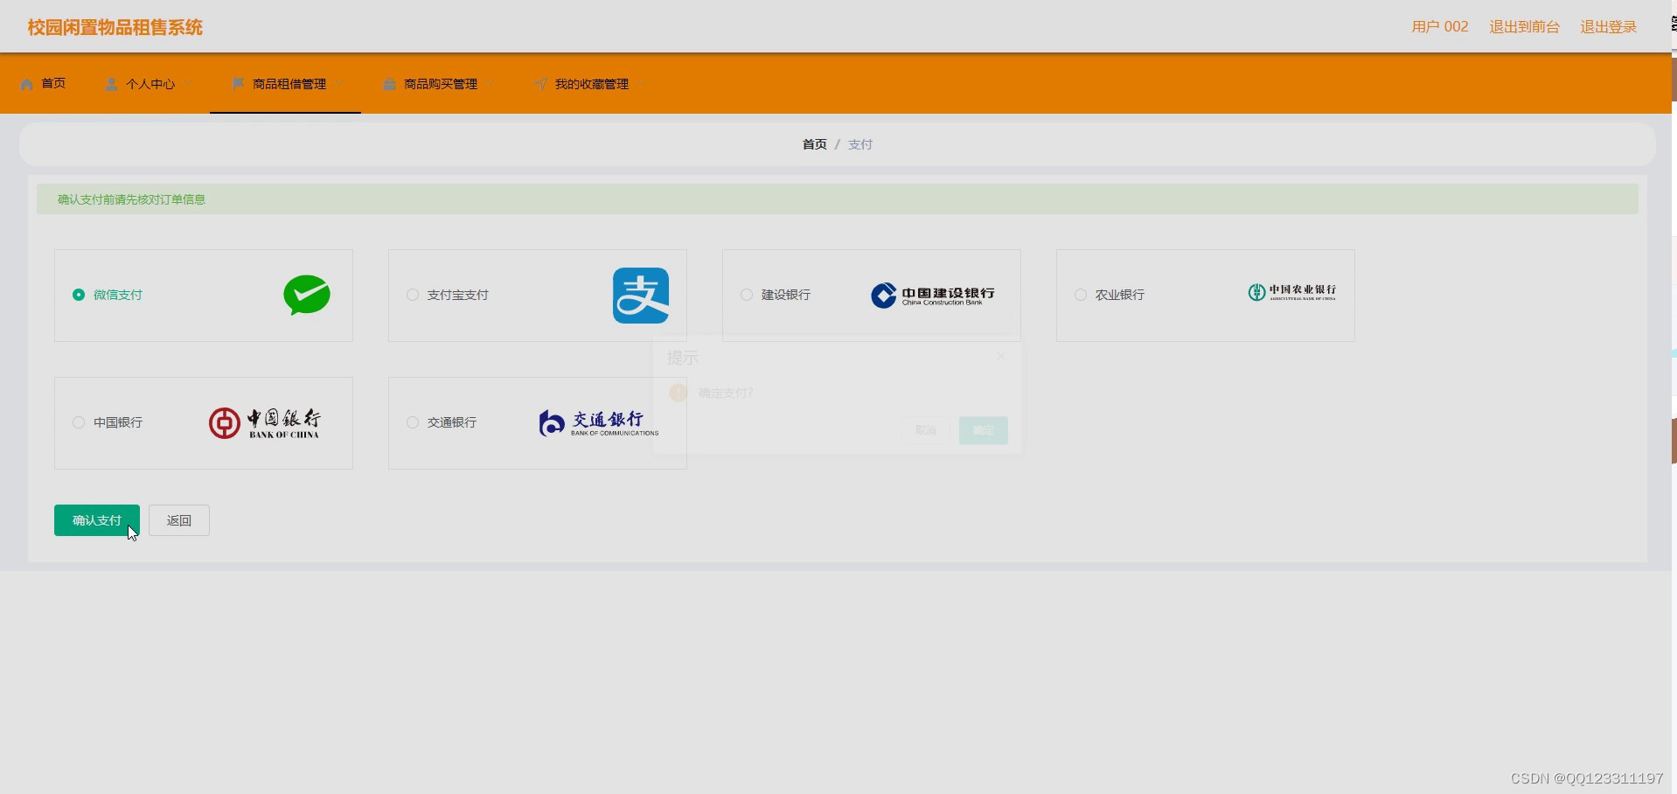
Task: Select the 交通银行 payment radio button
Action: point(412,422)
